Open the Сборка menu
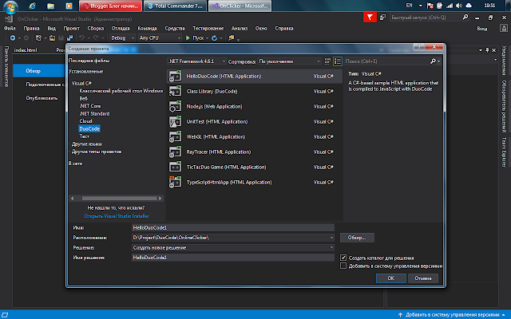 pyautogui.click(x=96, y=29)
